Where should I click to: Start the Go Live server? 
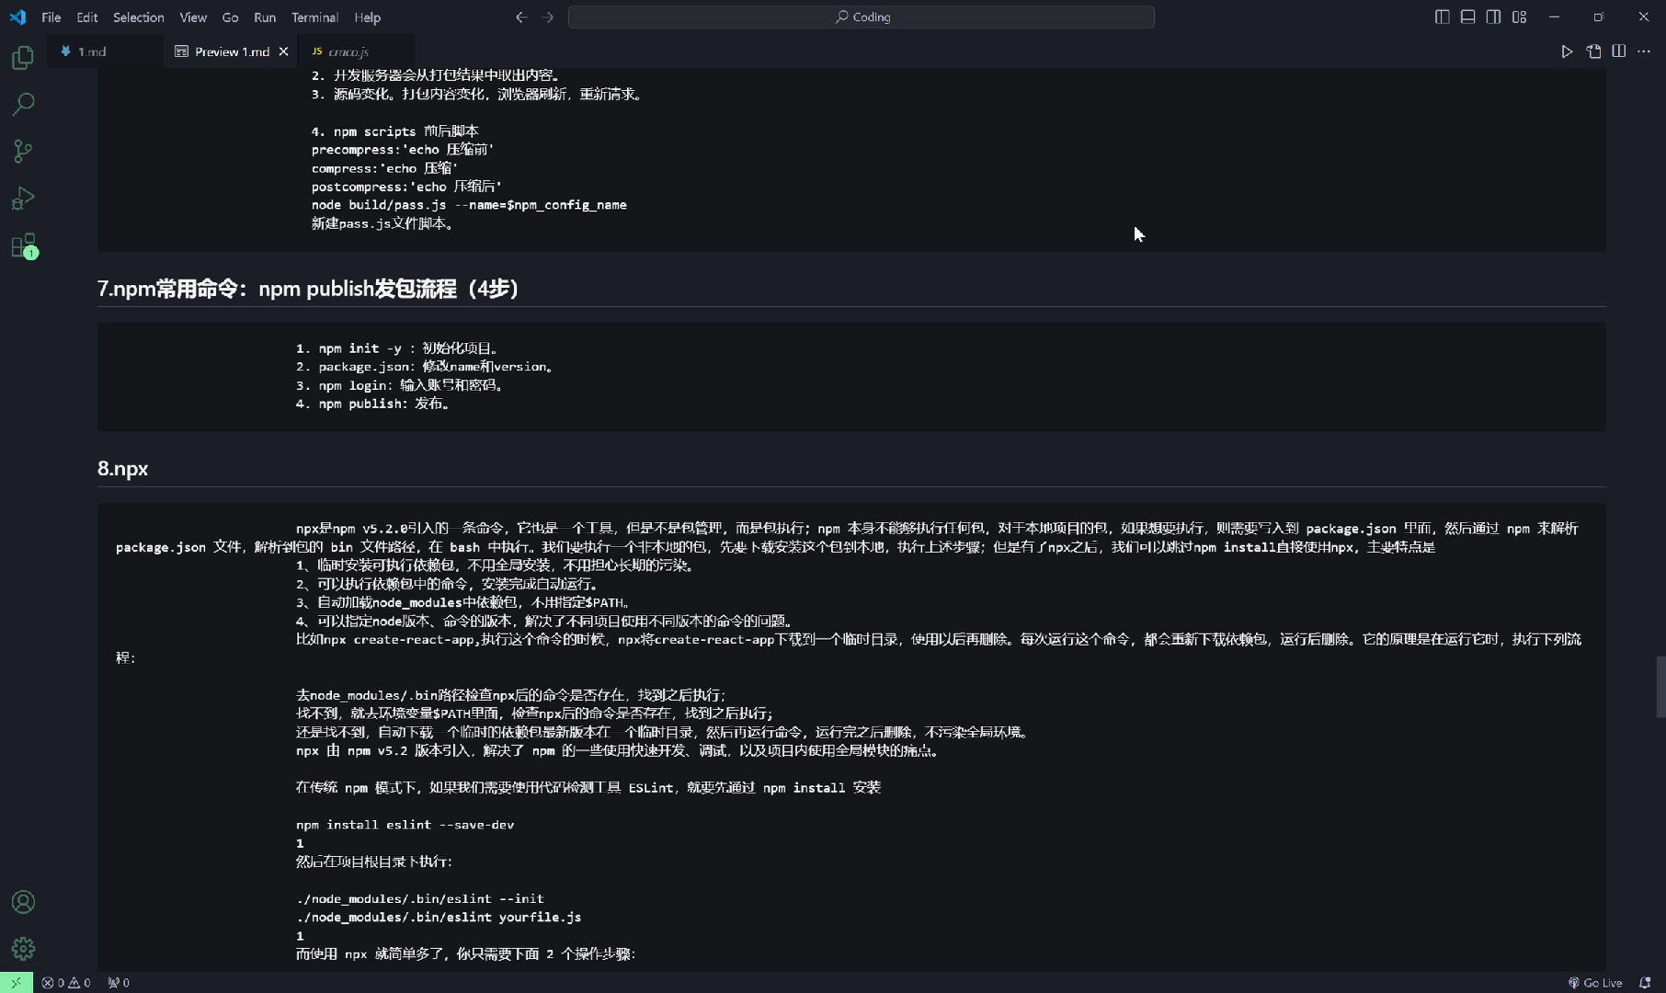point(1595,983)
